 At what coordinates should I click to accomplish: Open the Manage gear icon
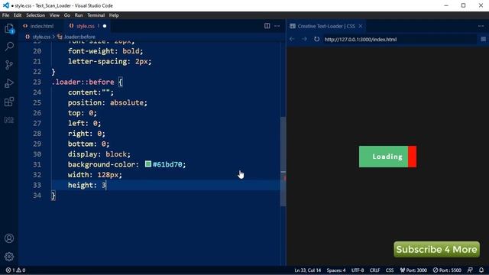[x=9, y=257]
